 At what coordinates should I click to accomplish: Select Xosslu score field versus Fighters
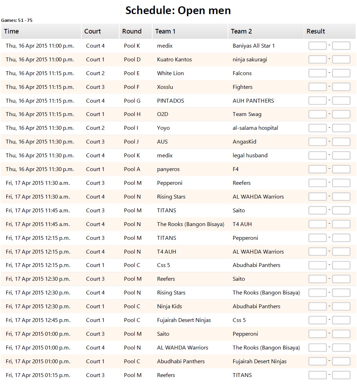(318, 87)
